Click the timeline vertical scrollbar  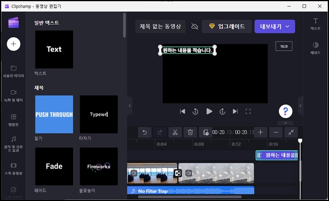coord(301,170)
